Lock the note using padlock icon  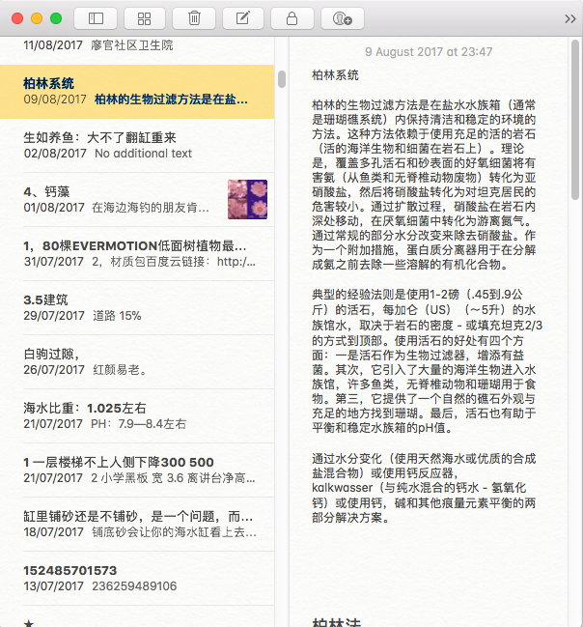291,17
